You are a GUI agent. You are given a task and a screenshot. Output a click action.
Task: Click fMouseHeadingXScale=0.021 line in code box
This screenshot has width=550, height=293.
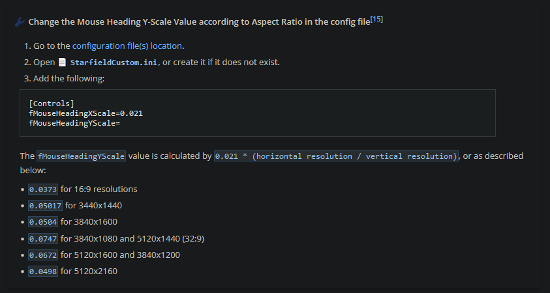tap(86, 113)
